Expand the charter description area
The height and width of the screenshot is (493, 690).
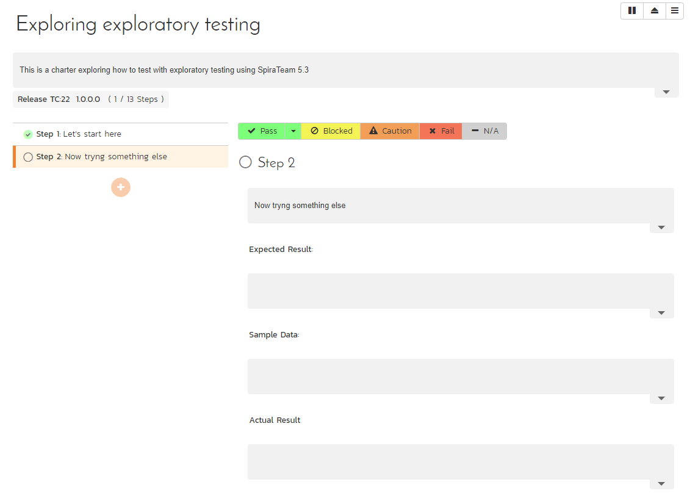coord(666,92)
